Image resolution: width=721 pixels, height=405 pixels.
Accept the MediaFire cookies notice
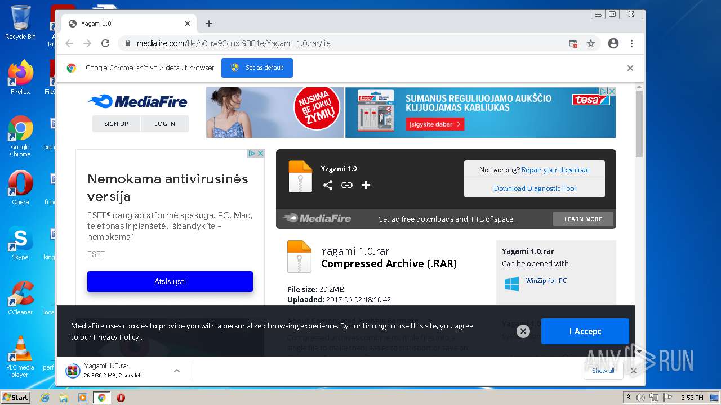(x=585, y=331)
